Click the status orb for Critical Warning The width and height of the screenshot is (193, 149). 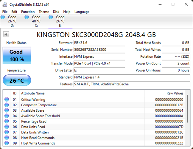pyautogui.click(x=7, y=99)
